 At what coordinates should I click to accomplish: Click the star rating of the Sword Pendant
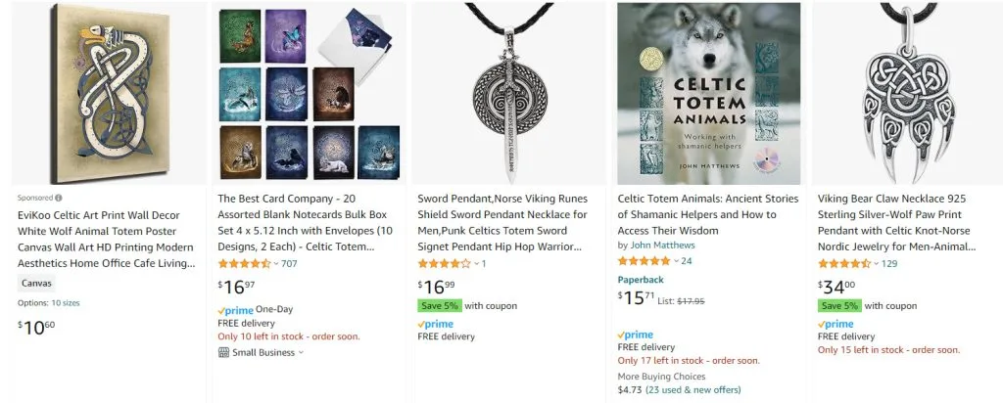pyautogui.click(x=444, y=264)
